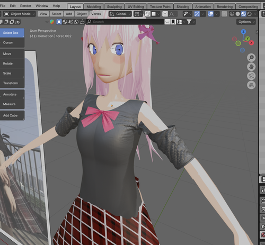Open the Window menu
265x245 pixels.
[42, 6]
